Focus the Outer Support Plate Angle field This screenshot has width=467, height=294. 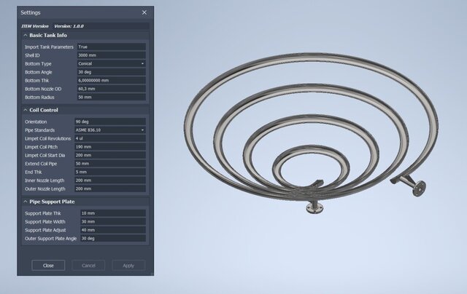[x=109, y=238]
